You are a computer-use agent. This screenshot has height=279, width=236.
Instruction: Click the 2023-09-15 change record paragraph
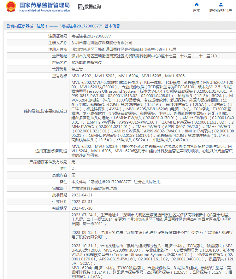point(152,235)
